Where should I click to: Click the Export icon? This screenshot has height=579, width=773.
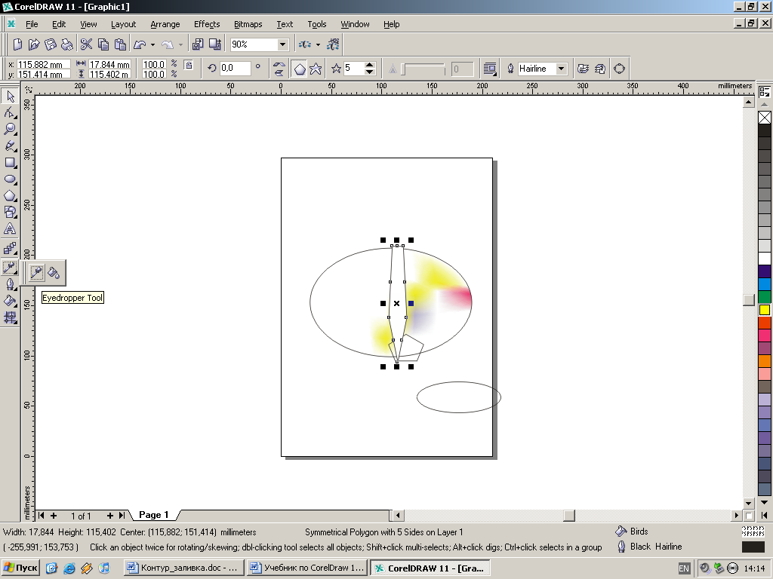pos(215,44)
